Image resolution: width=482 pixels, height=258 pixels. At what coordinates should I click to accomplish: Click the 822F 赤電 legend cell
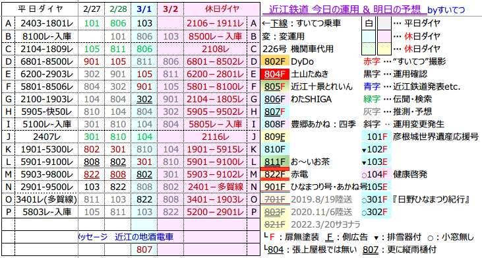pyautogui.click(x=274, y=174)
